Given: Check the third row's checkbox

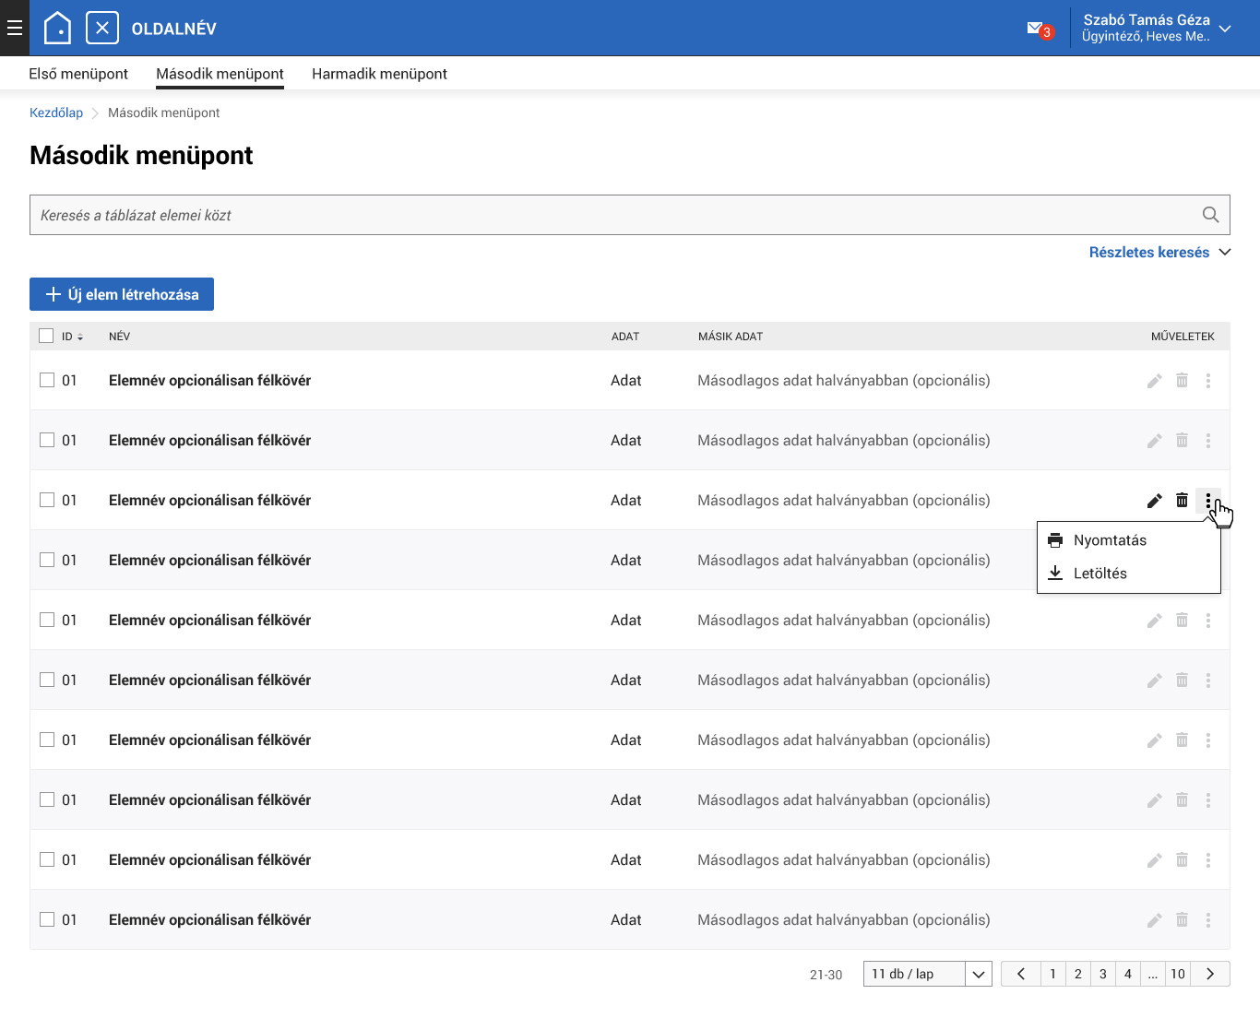Looking at the screenshot, I should click(47, 500).
